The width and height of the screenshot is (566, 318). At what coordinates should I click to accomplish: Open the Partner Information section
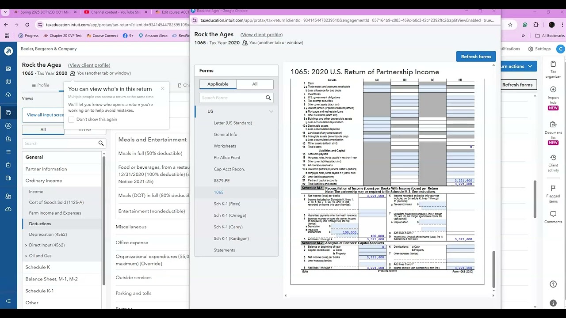[46, 169]
